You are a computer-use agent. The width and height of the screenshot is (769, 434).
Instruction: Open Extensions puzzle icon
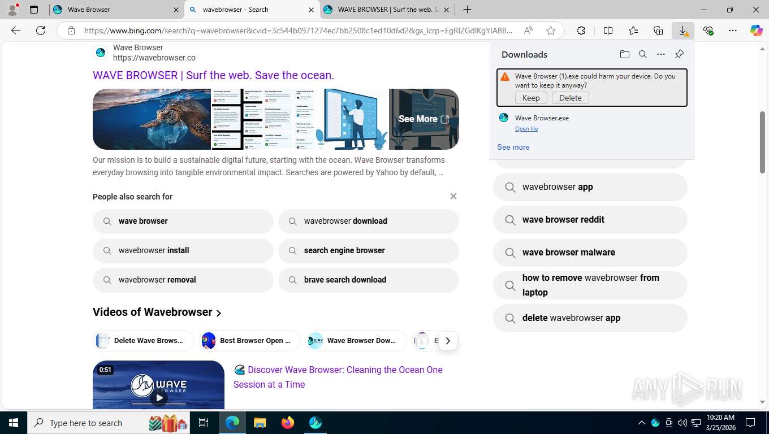tap(581, 31)
